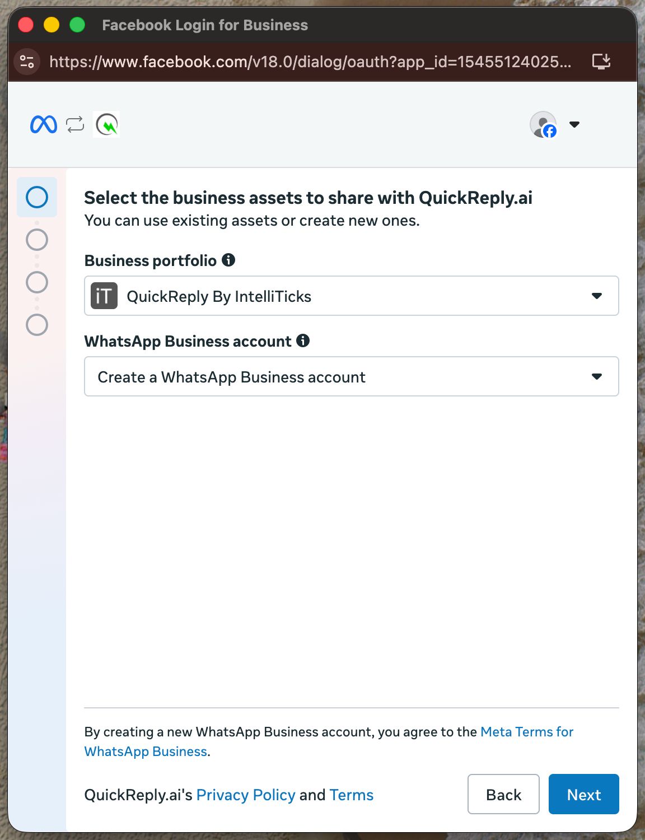Click the Meta logo icon

44,124
